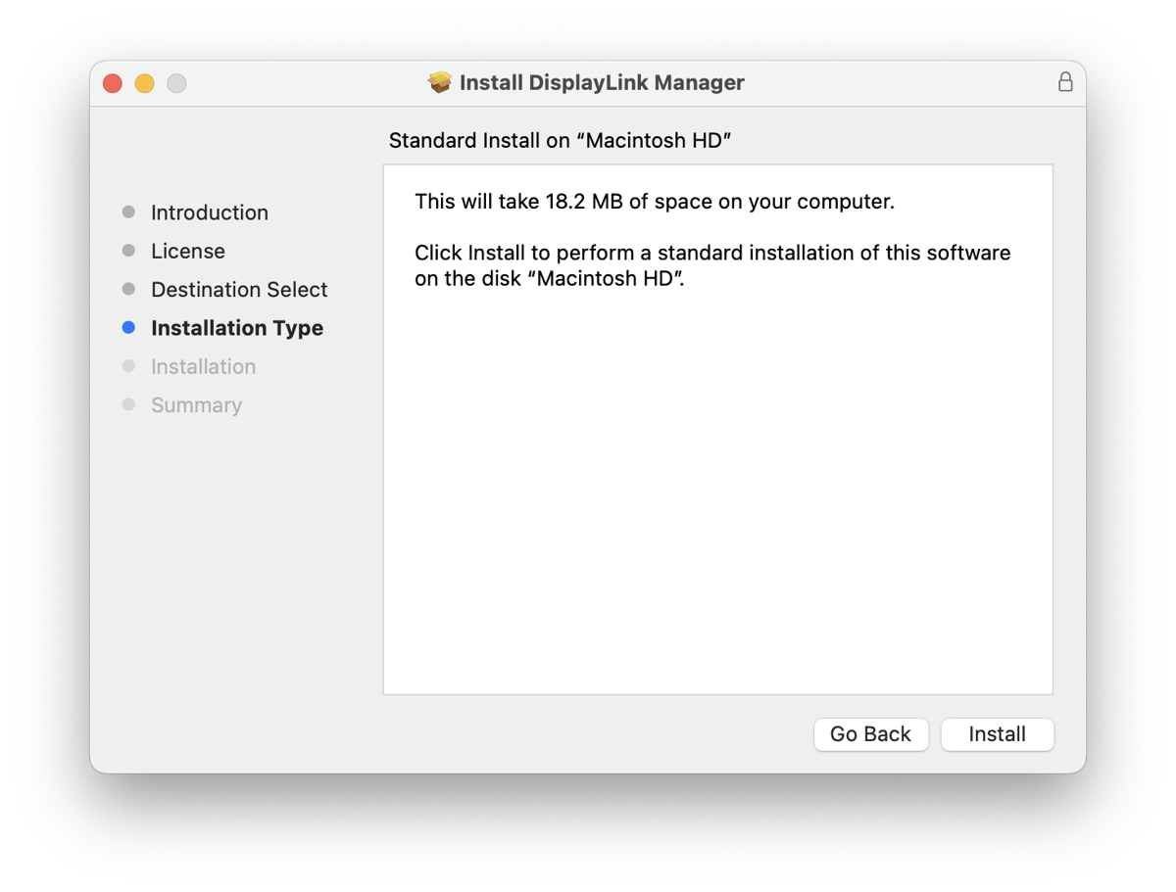Select the Destination Select step

point(239,289)
